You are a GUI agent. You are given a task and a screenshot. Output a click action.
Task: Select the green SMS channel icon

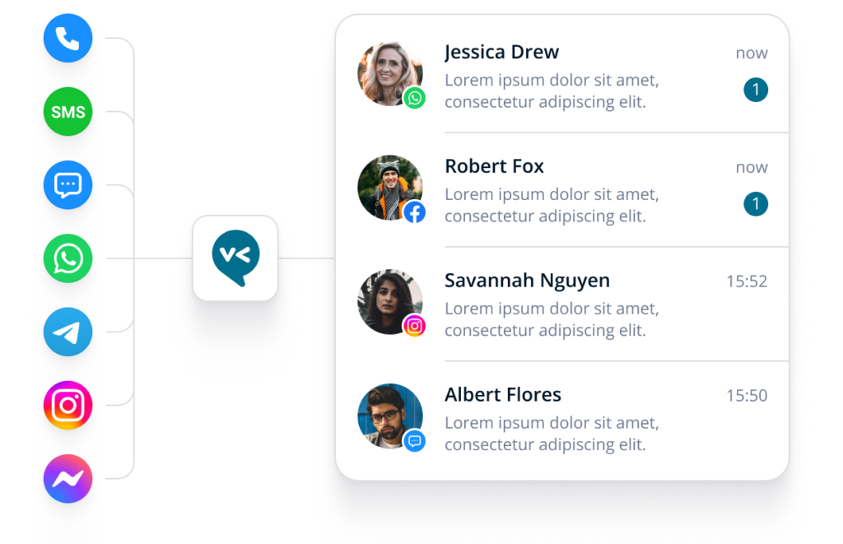(68, 112)
